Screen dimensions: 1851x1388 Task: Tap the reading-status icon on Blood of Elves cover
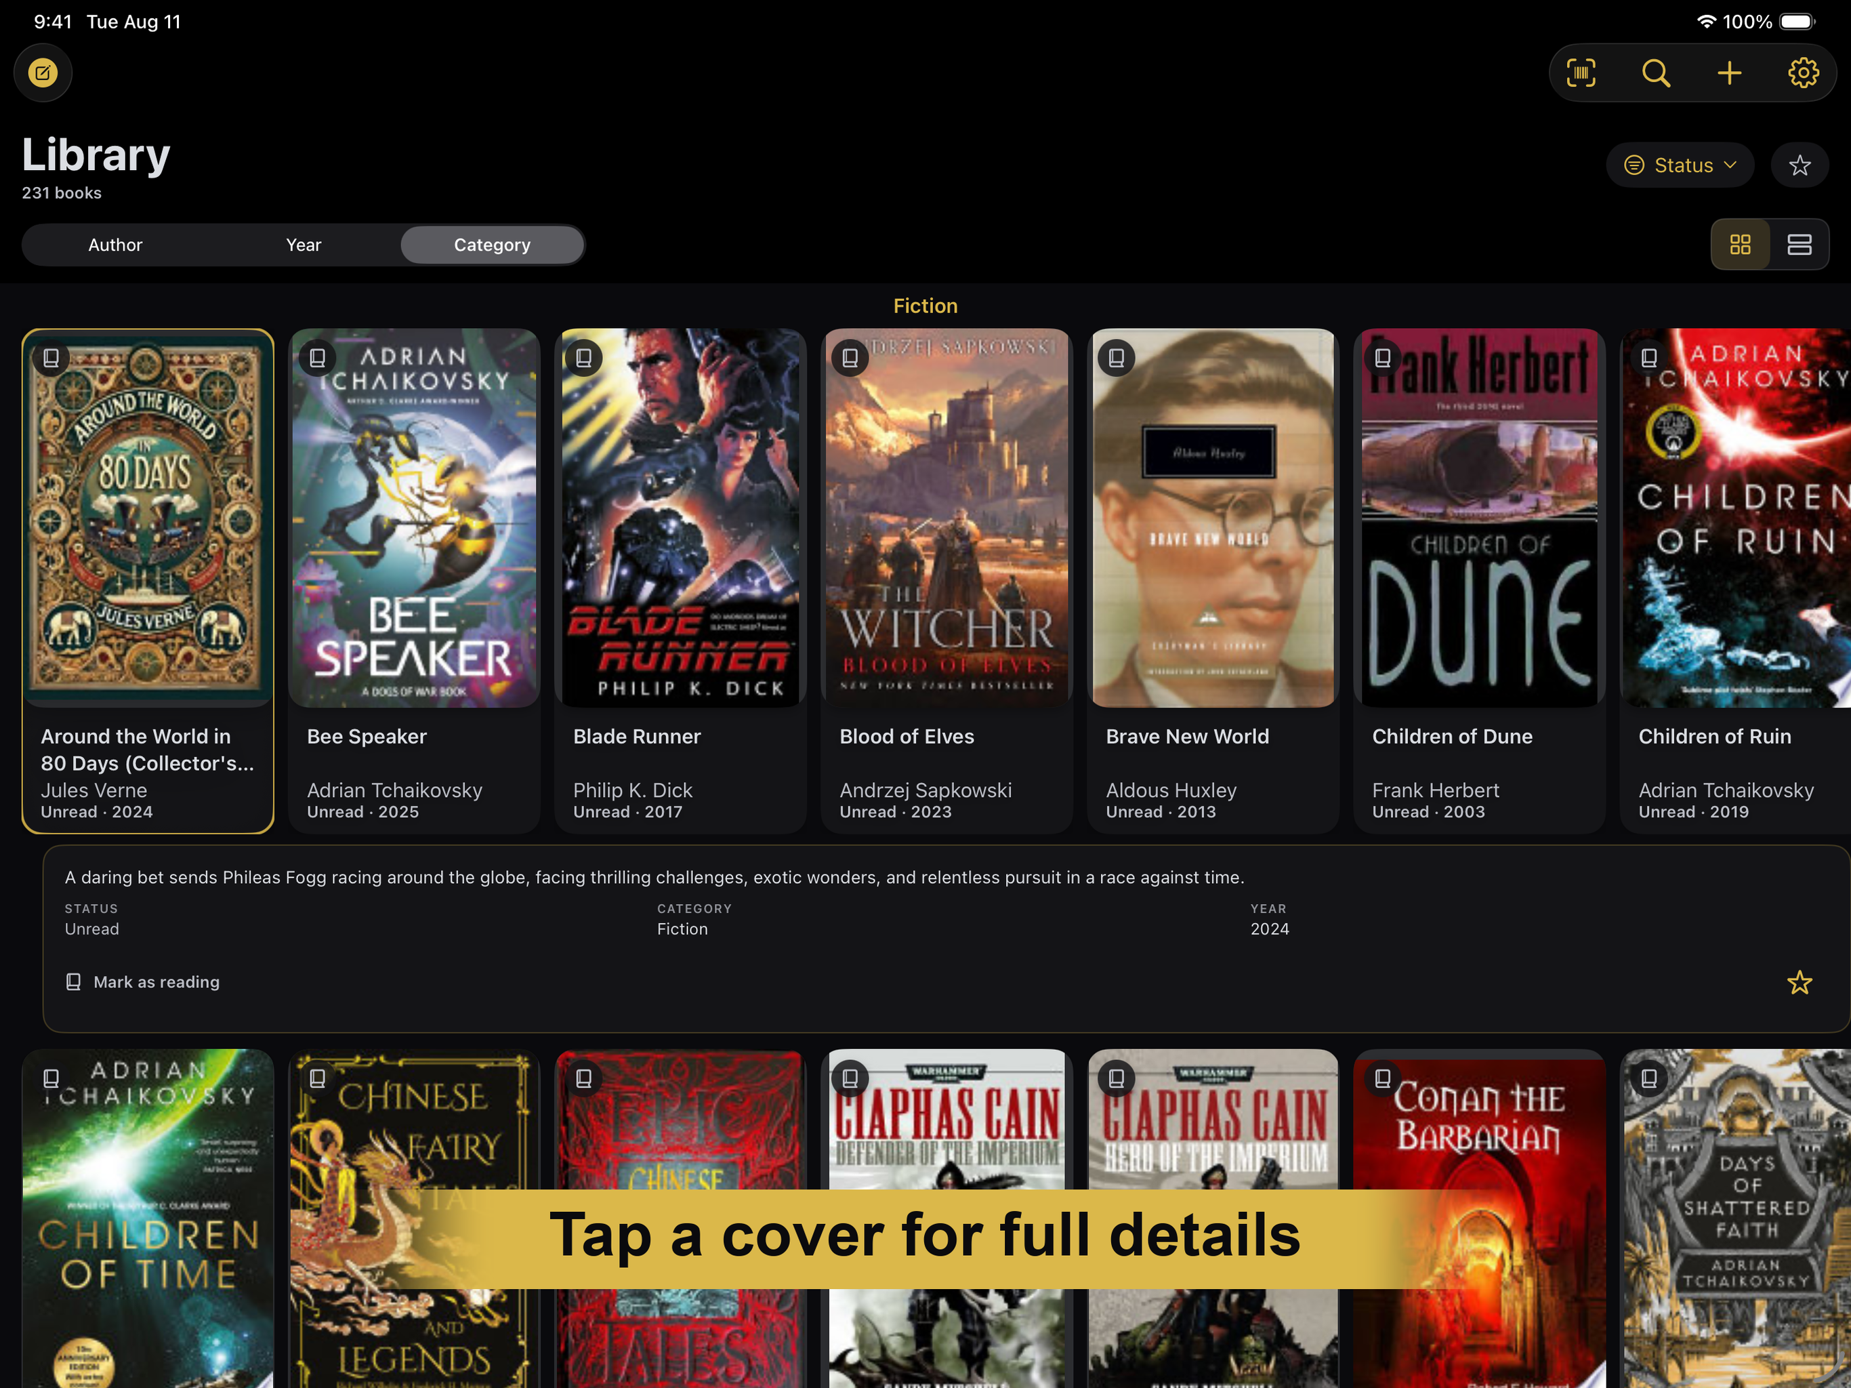coord(850,357)
